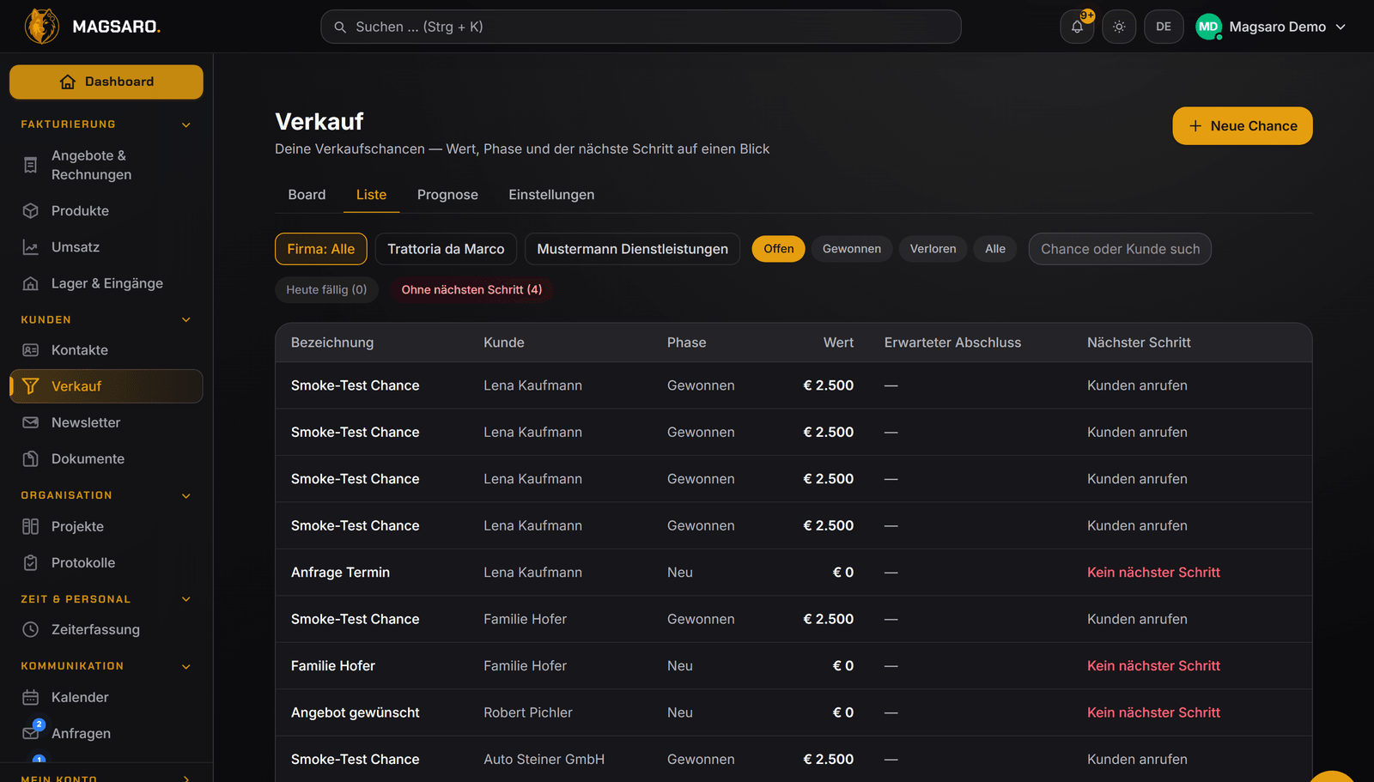Open the Anfrage Termin row
1374x782 pixels.
[x=793, y=573]
